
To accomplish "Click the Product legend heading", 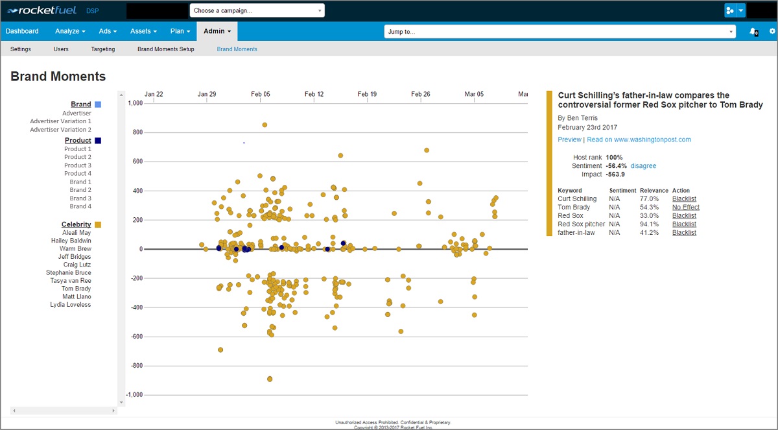I will [x=78, y=141].
